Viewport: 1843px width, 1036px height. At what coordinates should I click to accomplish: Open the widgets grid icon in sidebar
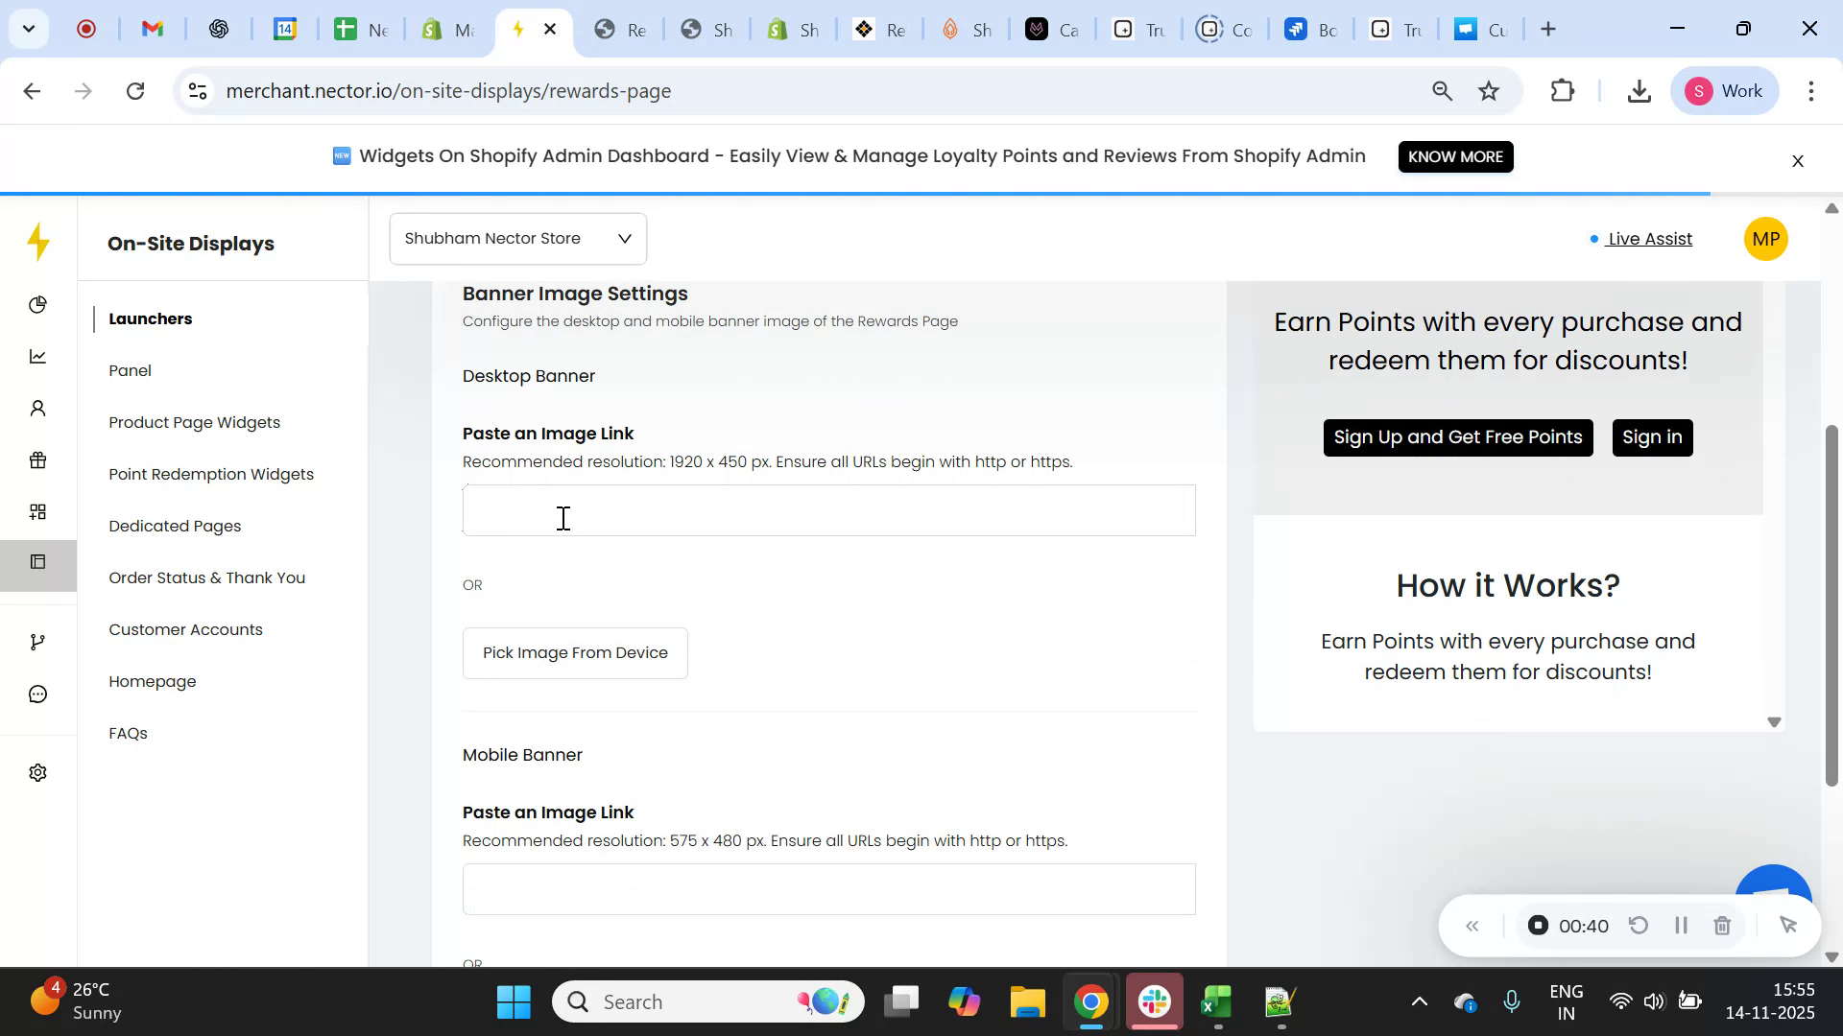tap(37, 510)
